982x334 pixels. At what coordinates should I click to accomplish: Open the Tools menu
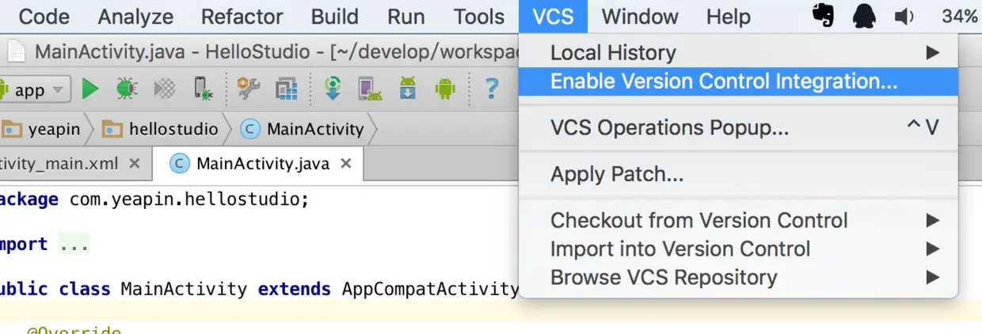coord(479,16)
